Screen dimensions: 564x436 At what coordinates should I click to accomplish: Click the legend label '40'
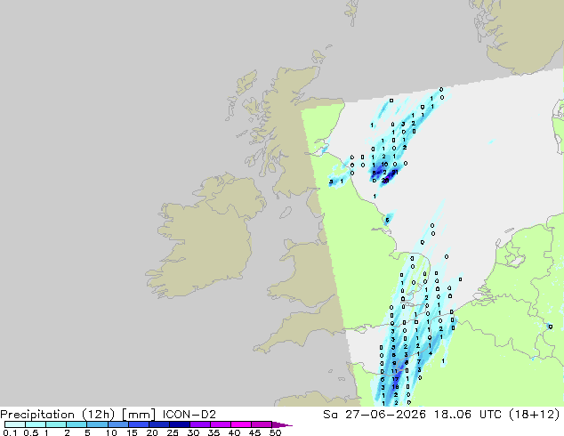point(234,432)
